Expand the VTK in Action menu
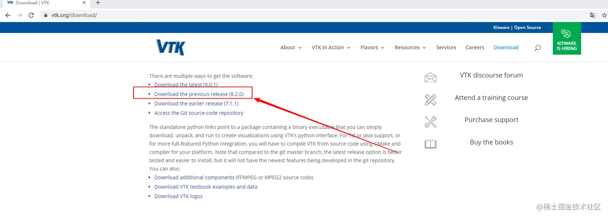 pos(331,47)
